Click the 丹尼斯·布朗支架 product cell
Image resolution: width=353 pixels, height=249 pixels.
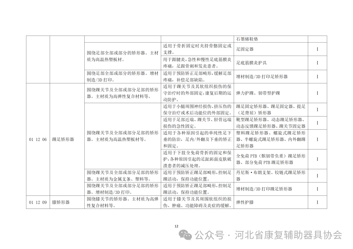coord(270,175)
